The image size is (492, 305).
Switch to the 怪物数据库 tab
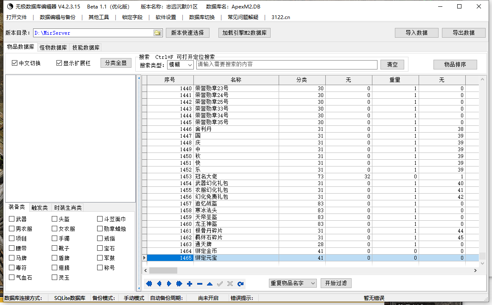pos(53,47)
